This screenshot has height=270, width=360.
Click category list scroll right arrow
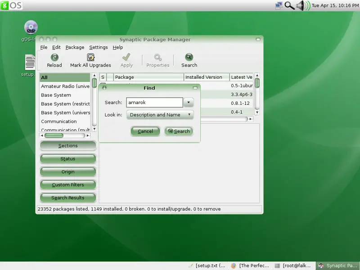pyautogui.click(x=88, y=136)
